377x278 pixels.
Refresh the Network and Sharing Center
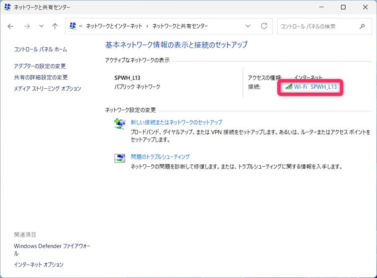(264, 26)
